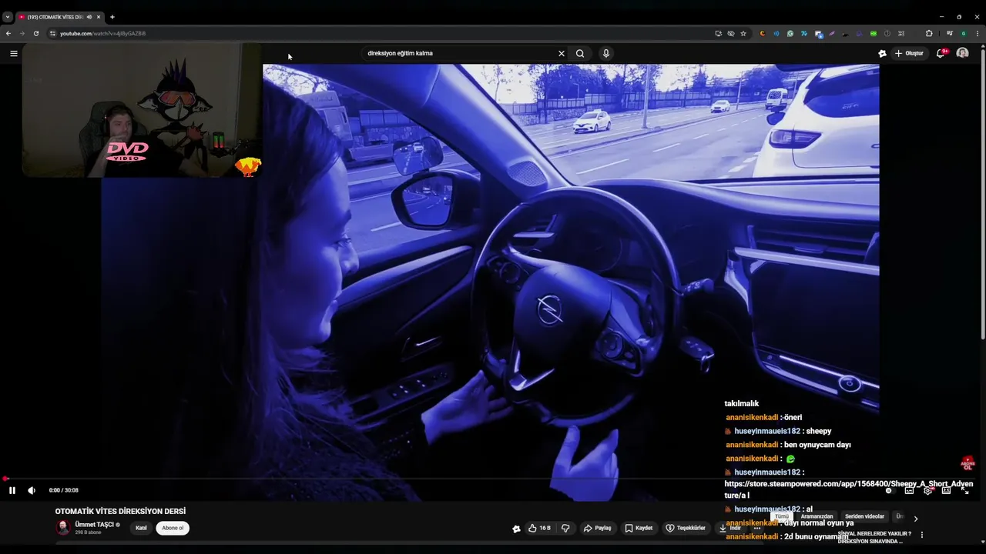Click the steampowered.com Sheepy link in chat
986x554 pixels.
coord(849,489)
